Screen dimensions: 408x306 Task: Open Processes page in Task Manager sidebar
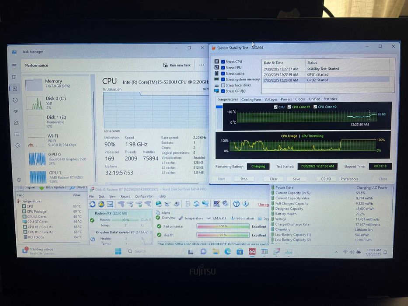coord(14,77)
